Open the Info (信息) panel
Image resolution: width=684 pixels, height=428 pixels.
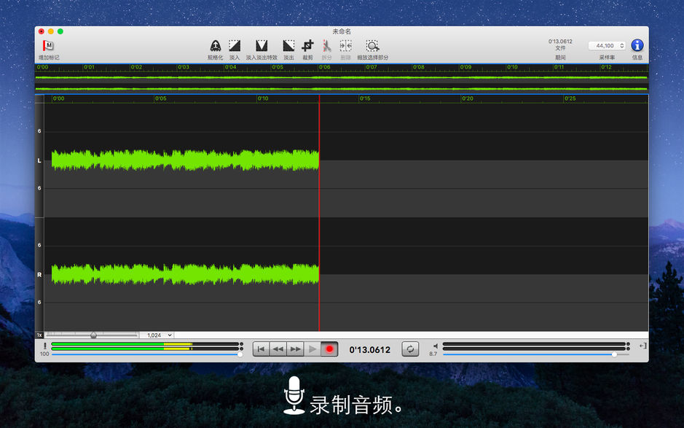[x=637, y=45]
